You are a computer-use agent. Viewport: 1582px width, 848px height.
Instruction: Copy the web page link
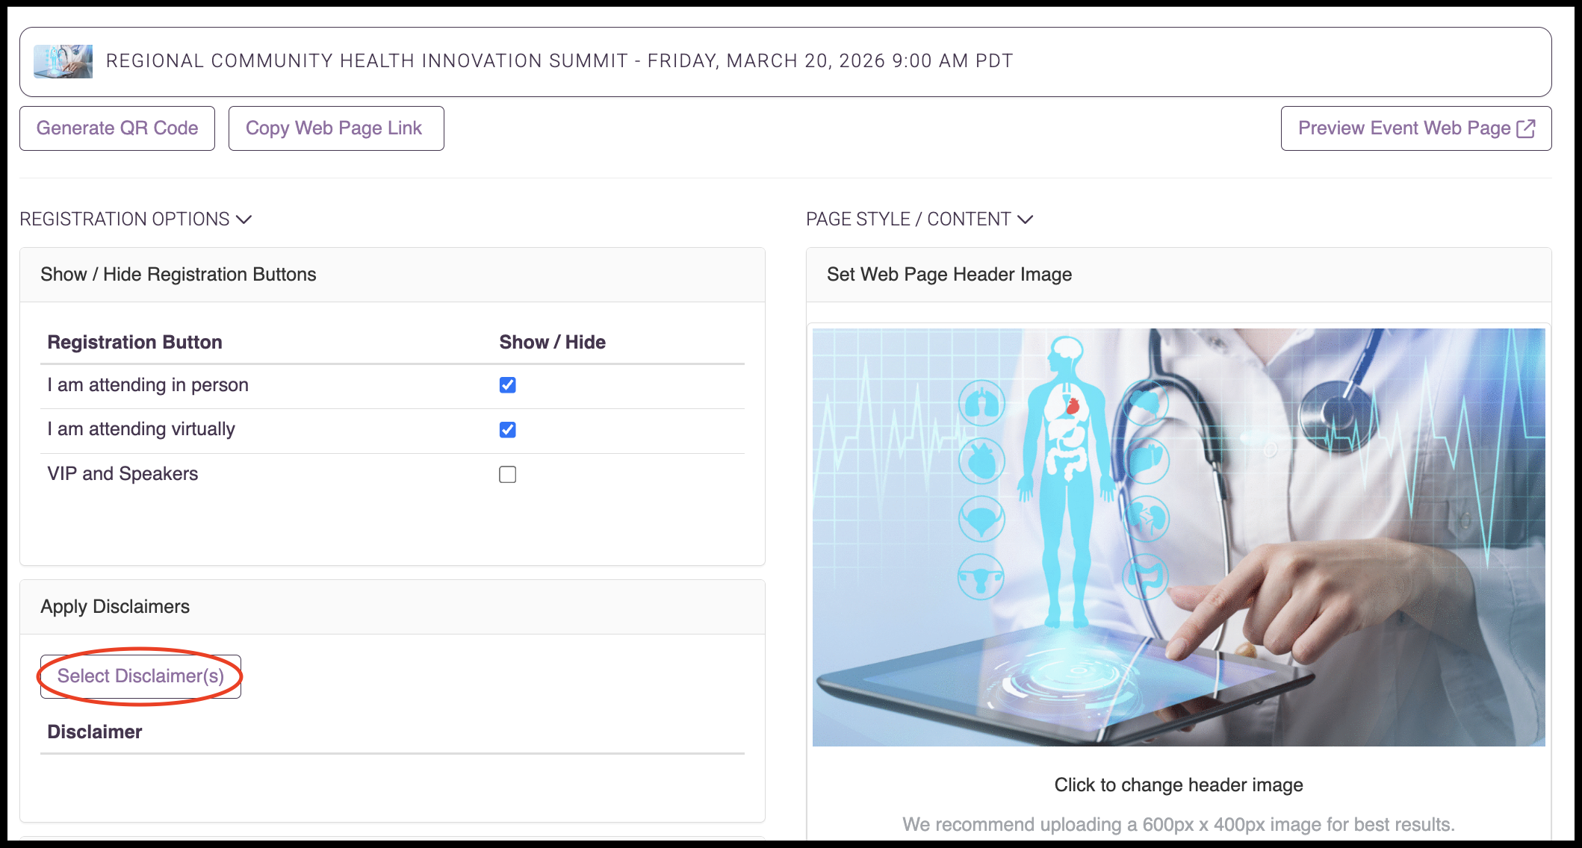point(336,128)
